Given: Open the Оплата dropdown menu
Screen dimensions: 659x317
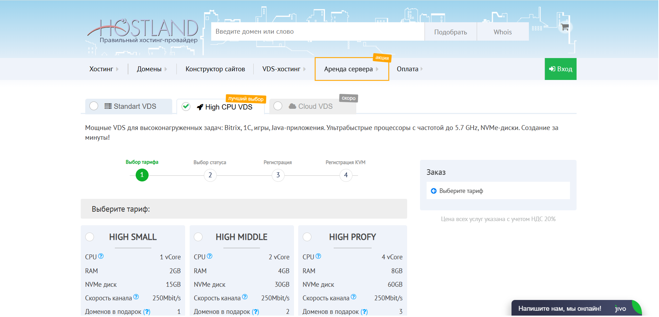Looking at the screenshot, I should (410, 69).
